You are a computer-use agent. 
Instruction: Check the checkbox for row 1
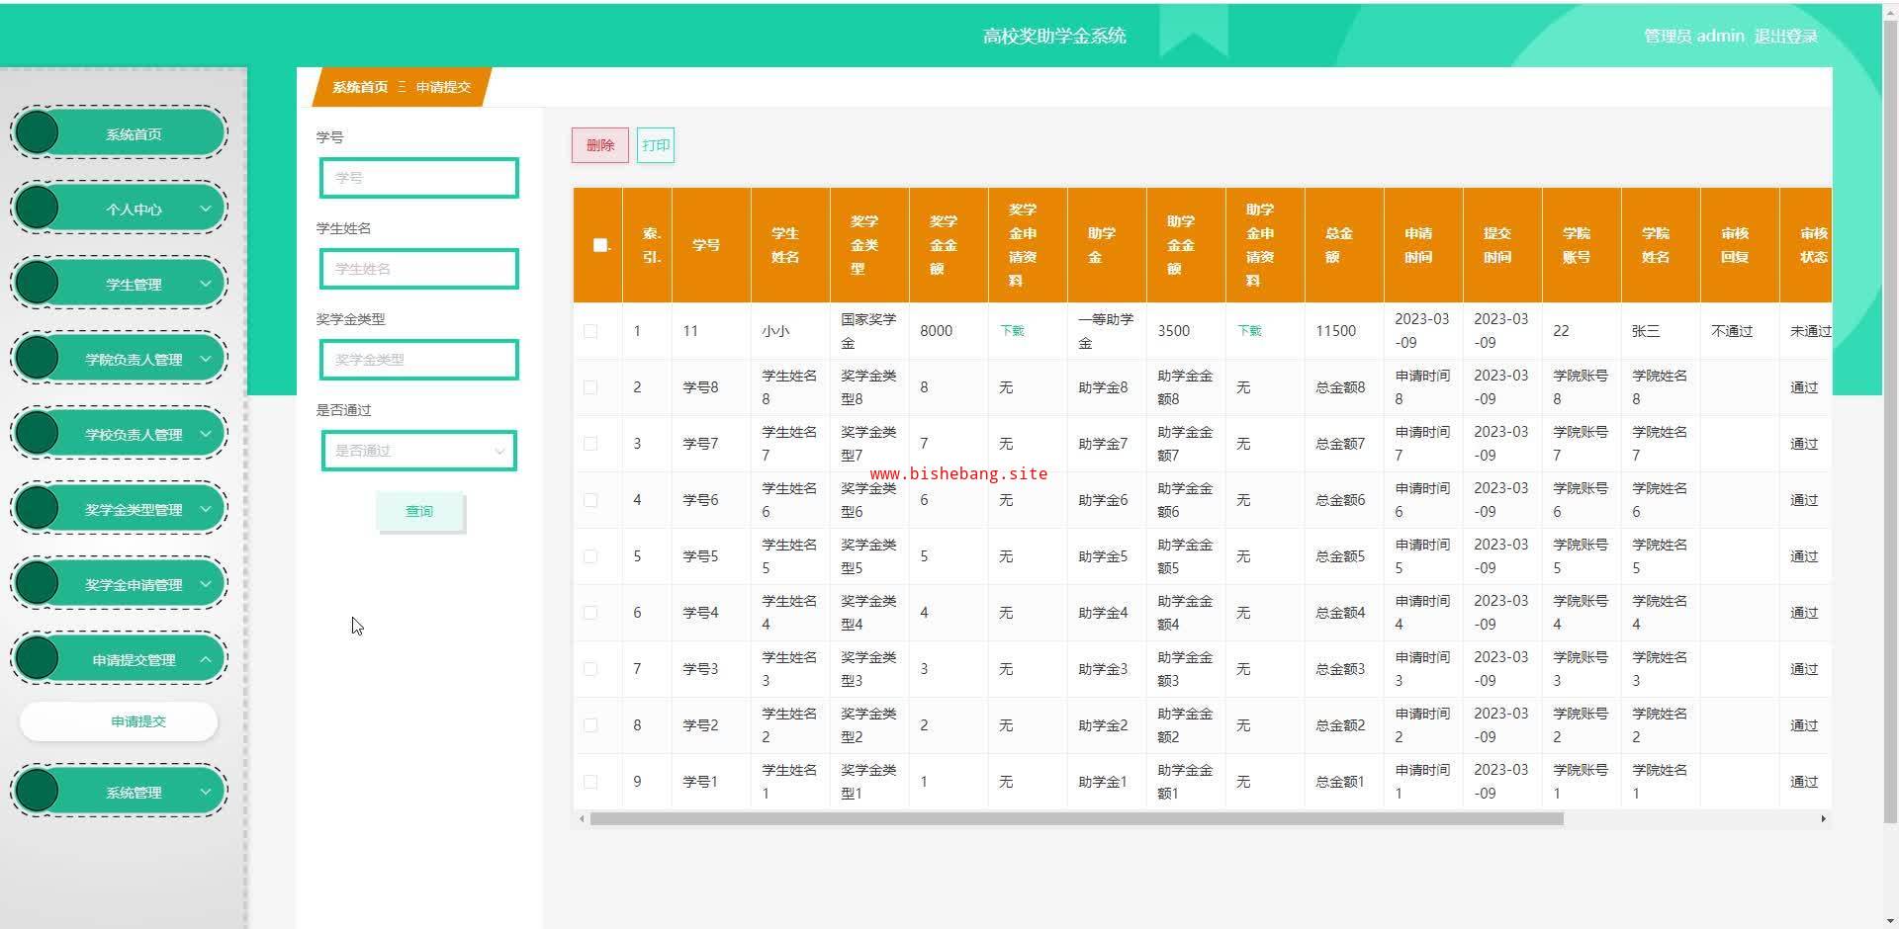pos(590,331)
